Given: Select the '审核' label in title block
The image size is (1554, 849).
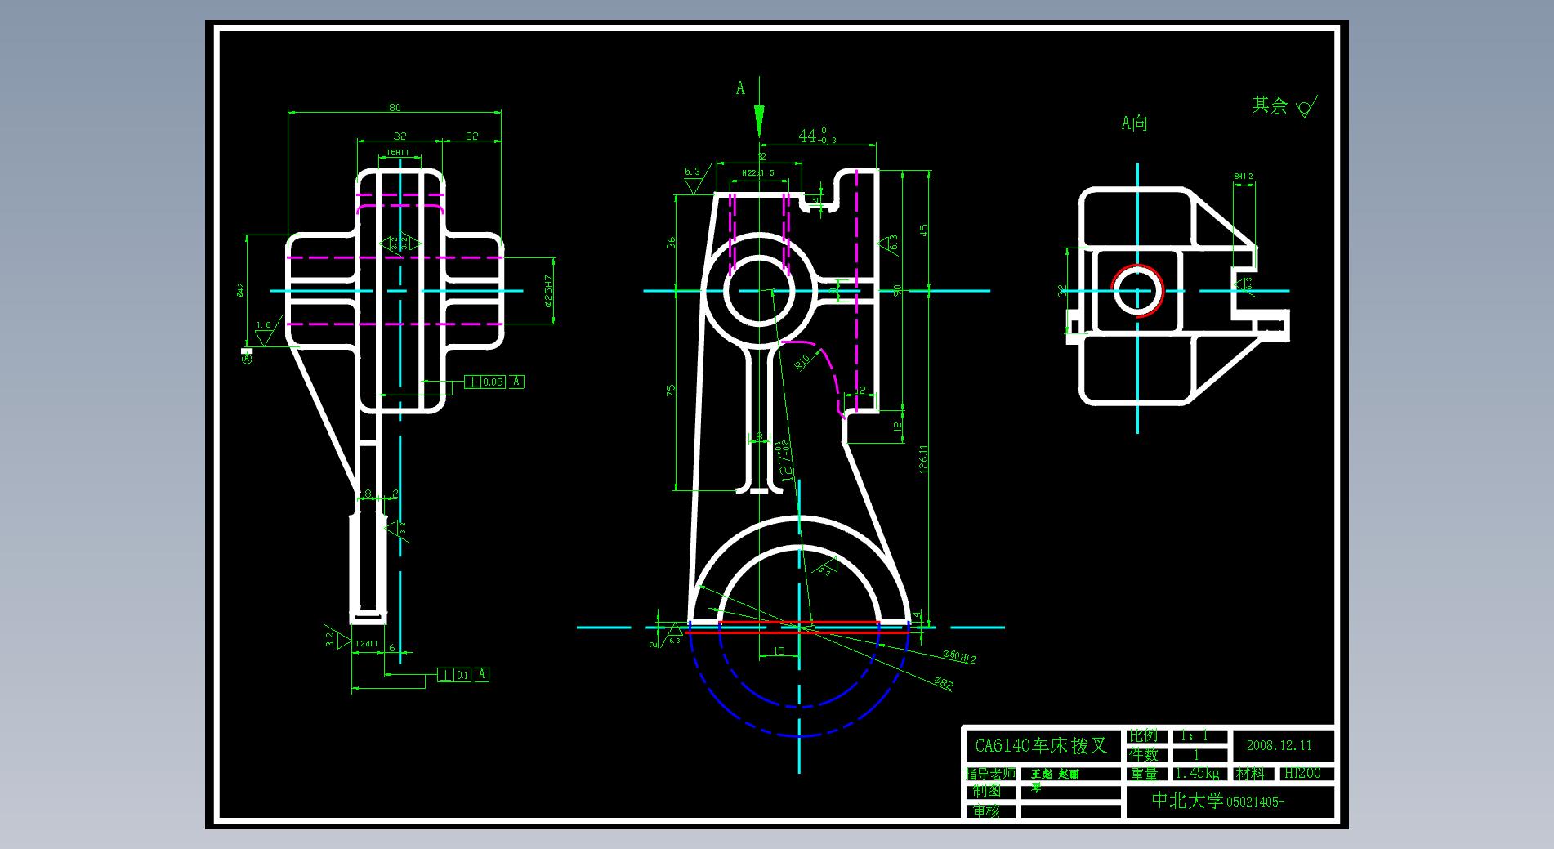Looking at the screenshot, I should point(986,811).
